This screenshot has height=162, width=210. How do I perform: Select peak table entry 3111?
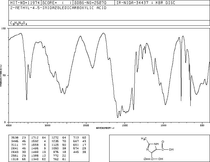[x=15, y=145]
